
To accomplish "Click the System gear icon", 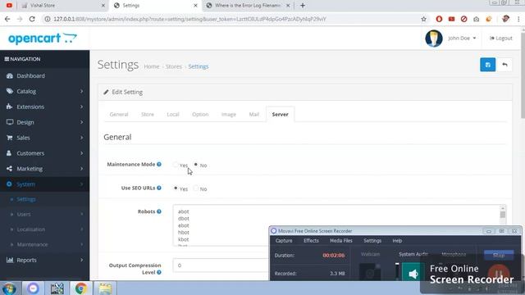I will click(x=9, y=184).
